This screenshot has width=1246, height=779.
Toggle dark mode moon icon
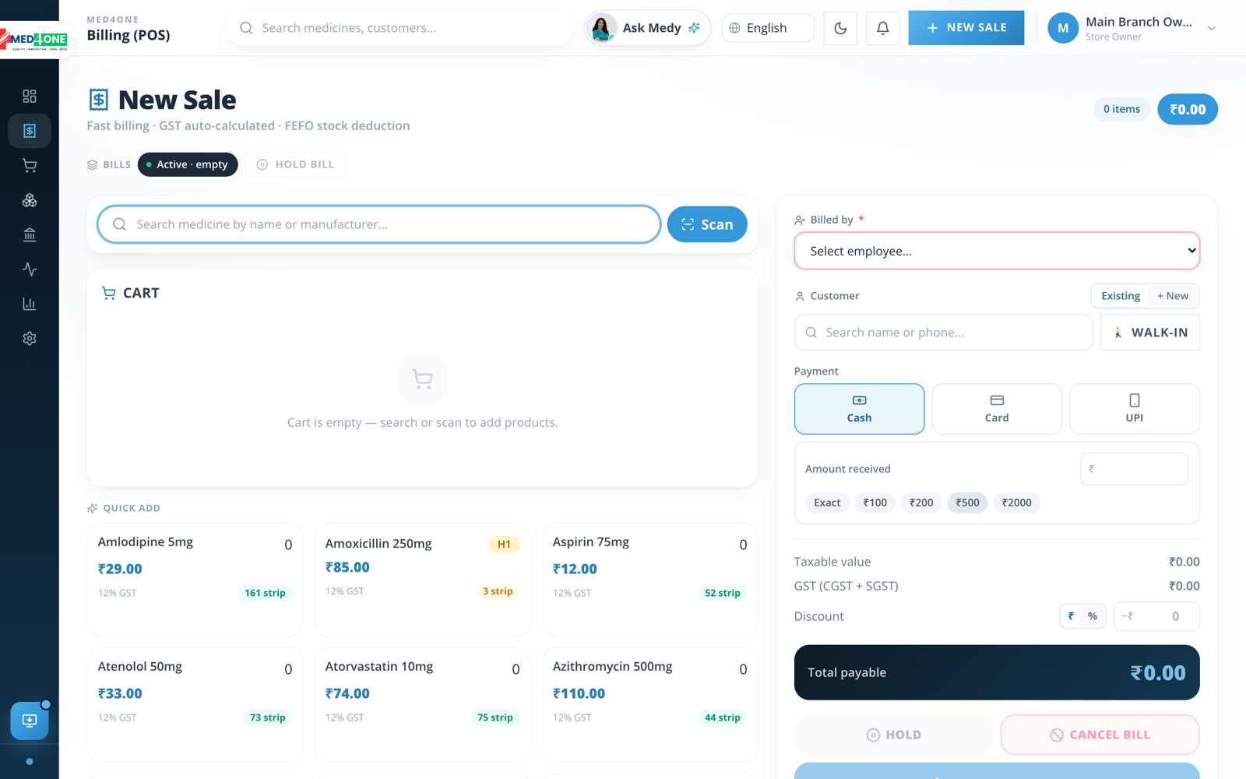point(840,28)
